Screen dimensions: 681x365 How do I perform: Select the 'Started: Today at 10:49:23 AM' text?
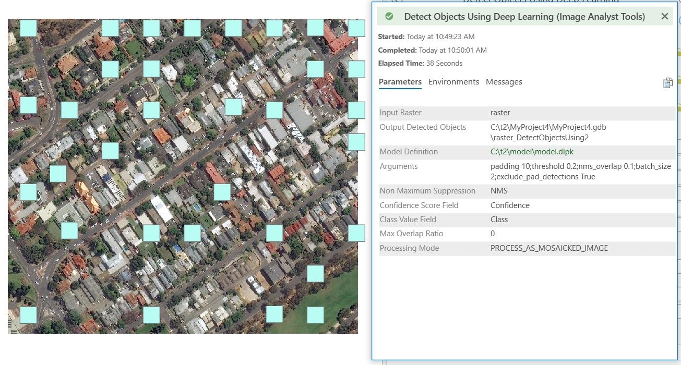pos(426,37)
